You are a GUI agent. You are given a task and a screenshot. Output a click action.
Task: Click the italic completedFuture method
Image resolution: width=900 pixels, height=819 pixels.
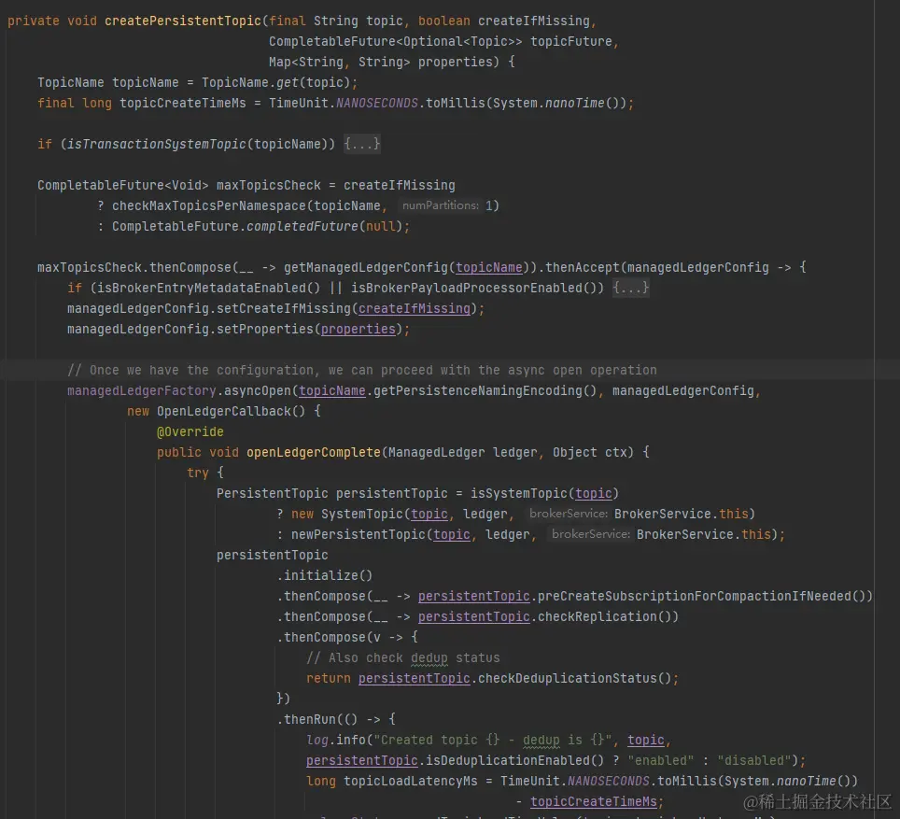(x=302, y=227)
